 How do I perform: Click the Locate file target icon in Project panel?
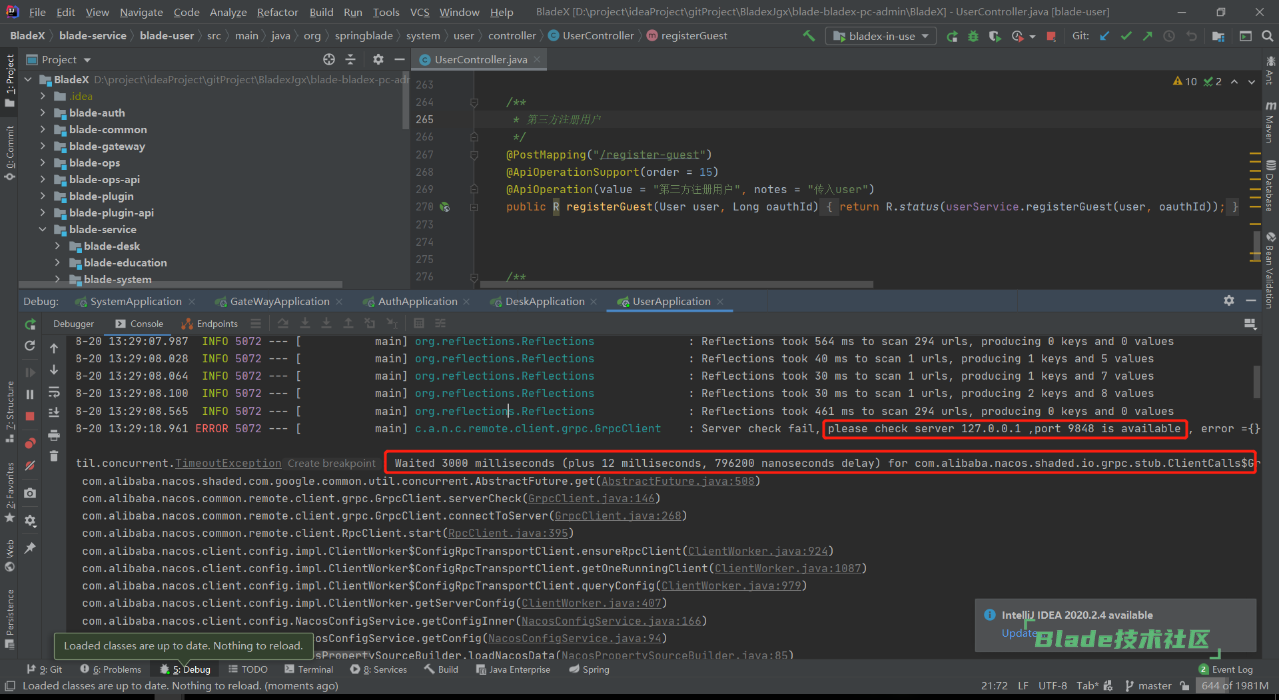pyautogui.click(x=329, y=59)
